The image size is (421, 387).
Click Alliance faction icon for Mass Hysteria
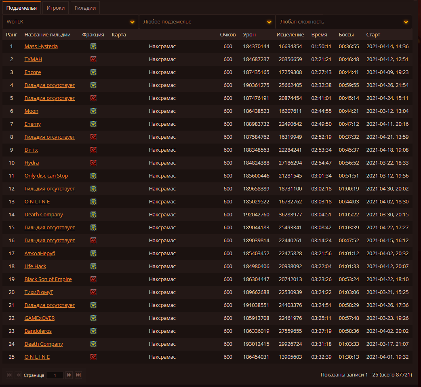click(93, 47)
